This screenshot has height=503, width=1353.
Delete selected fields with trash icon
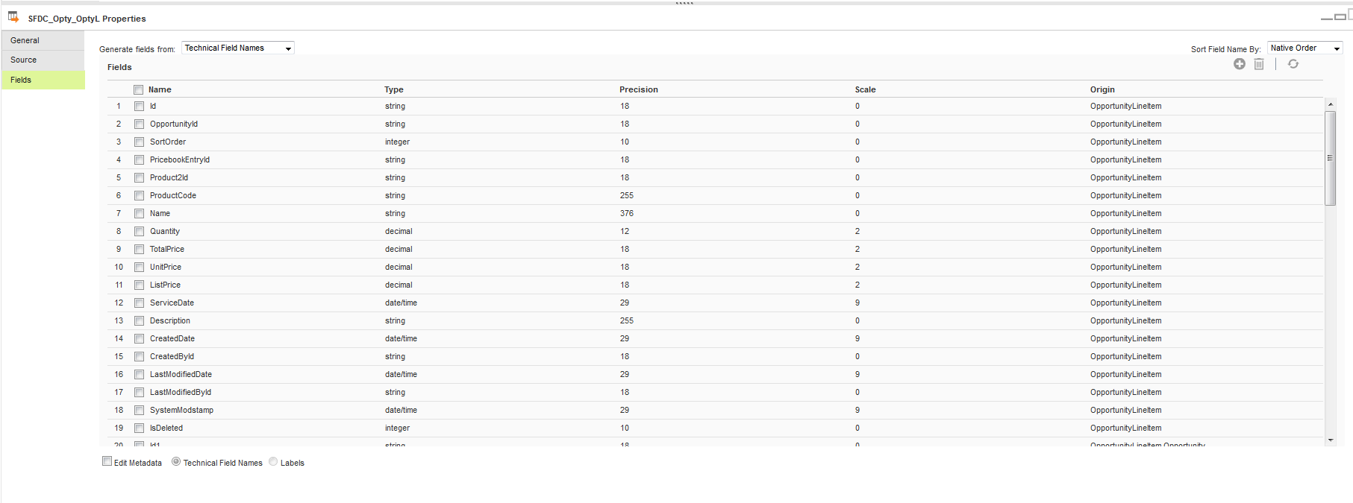coord(1259,64)
